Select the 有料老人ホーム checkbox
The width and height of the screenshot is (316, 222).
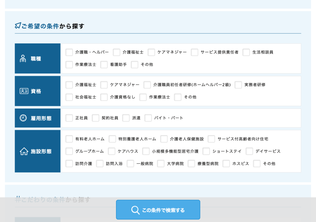click(x=69, y=139)
